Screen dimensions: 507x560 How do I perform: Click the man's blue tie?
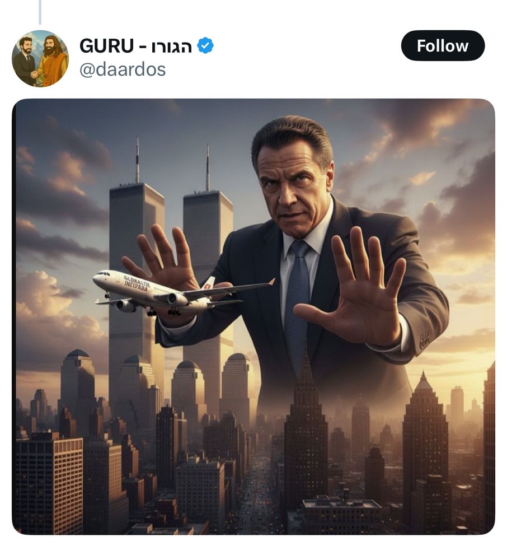click(297, 304)
